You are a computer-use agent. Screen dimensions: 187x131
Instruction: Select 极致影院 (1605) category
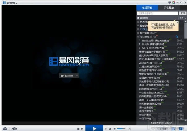[x=149, y=33]
